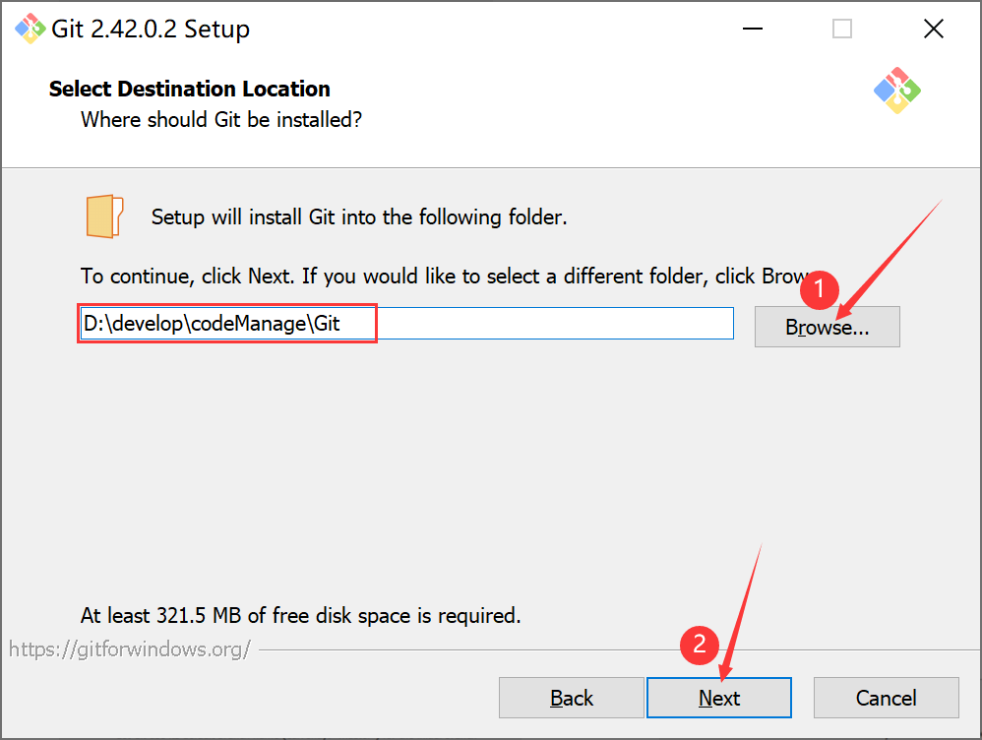Screen dimensions: 982x740
Task: Proceed with the Next button
Action: (x=719, y=698)
